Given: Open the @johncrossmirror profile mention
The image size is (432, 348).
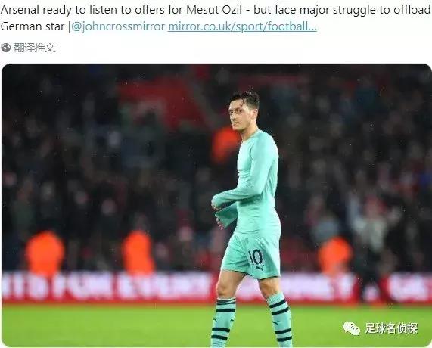Looking at the screenshot, I should 118,26.
